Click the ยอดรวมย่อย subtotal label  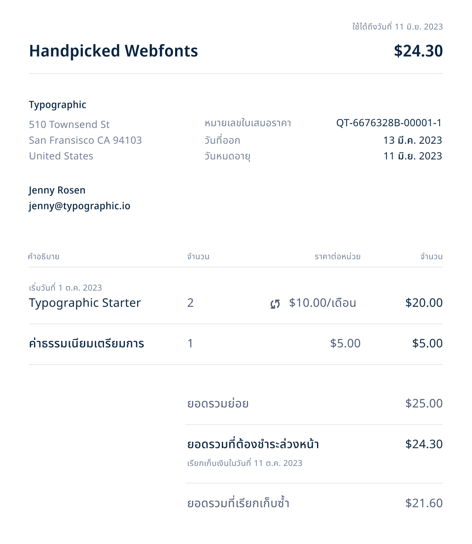tap(218, 403)
